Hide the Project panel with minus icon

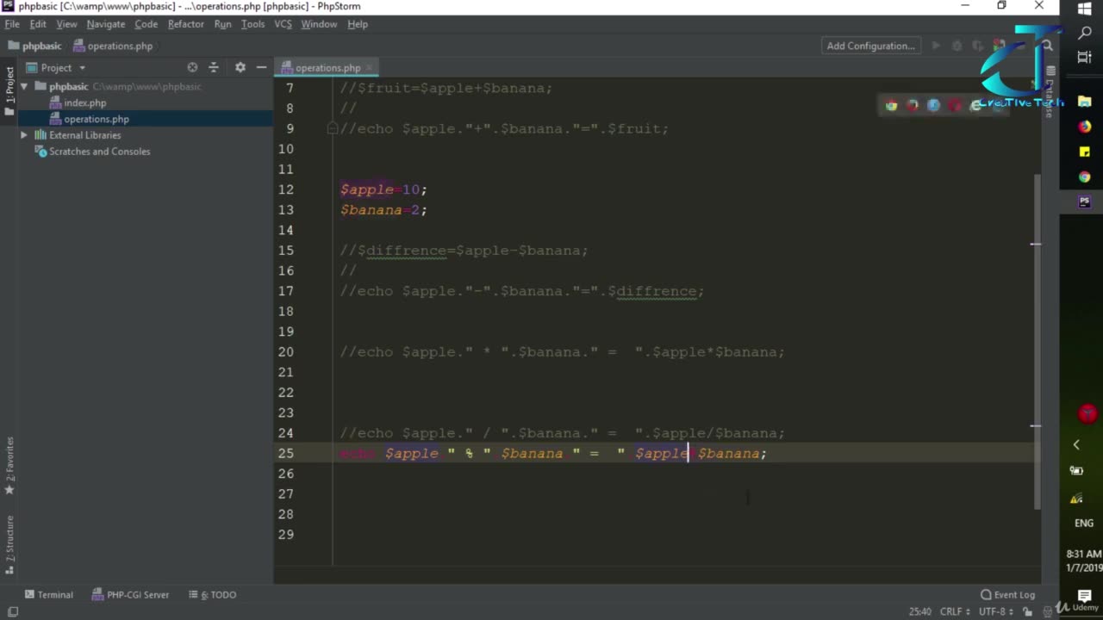(x=261, y=67)
